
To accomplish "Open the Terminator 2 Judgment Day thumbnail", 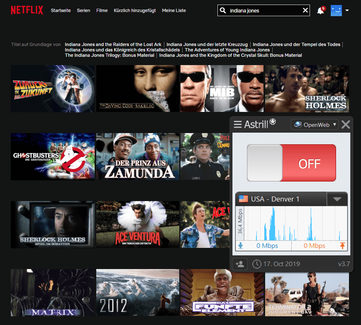I will point(307,294).
